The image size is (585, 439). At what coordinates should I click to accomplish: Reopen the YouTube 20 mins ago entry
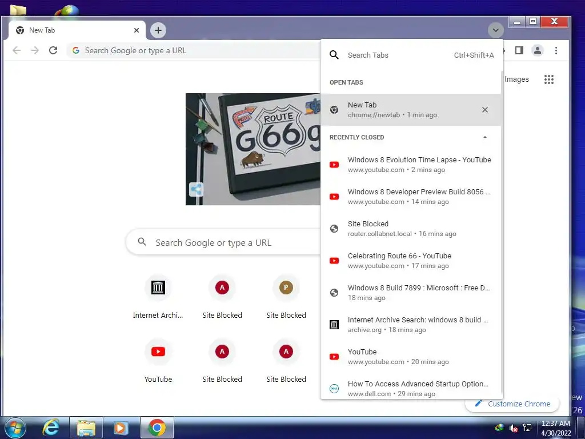click(410, 357)
